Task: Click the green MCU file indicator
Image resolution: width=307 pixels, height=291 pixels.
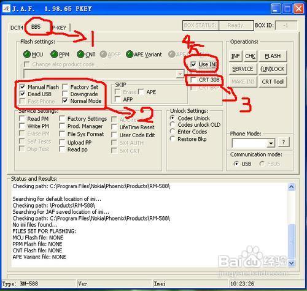Action: pyautogui.click(x=27, y=55)
